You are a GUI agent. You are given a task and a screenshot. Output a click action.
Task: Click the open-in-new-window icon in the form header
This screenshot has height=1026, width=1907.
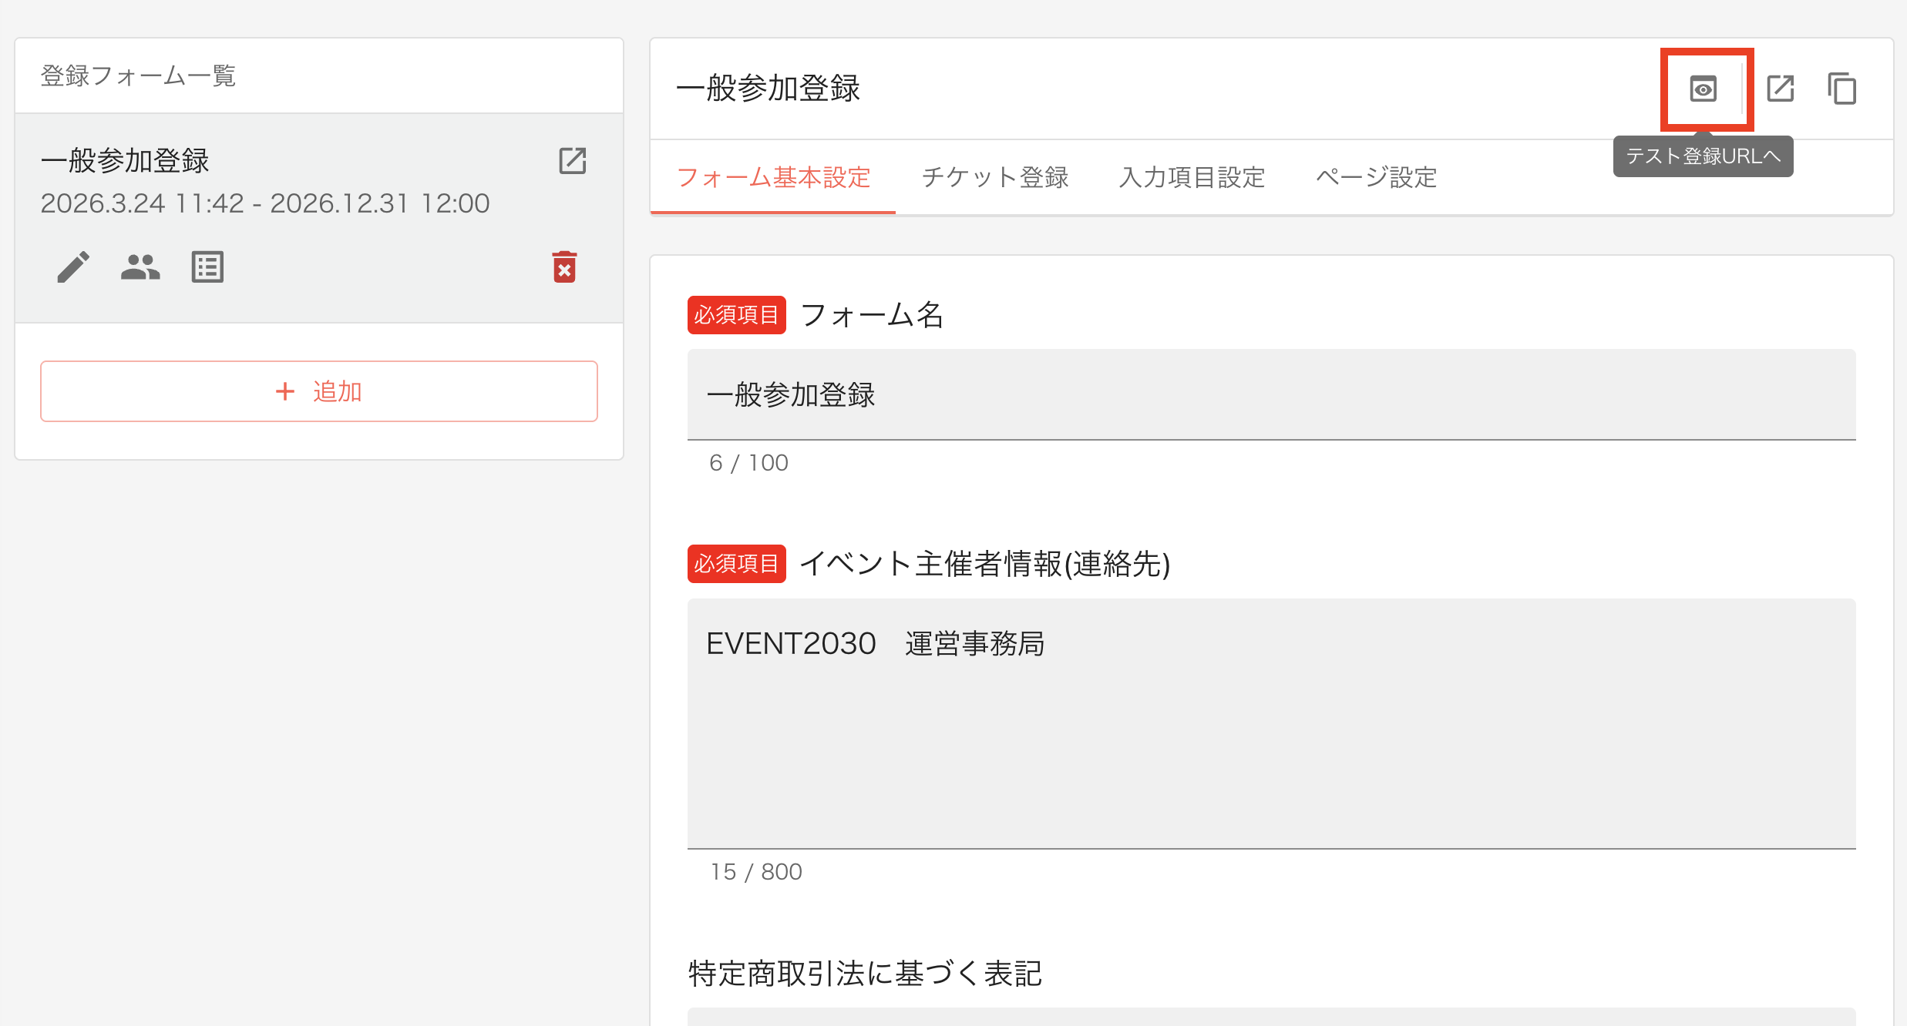1780,89
